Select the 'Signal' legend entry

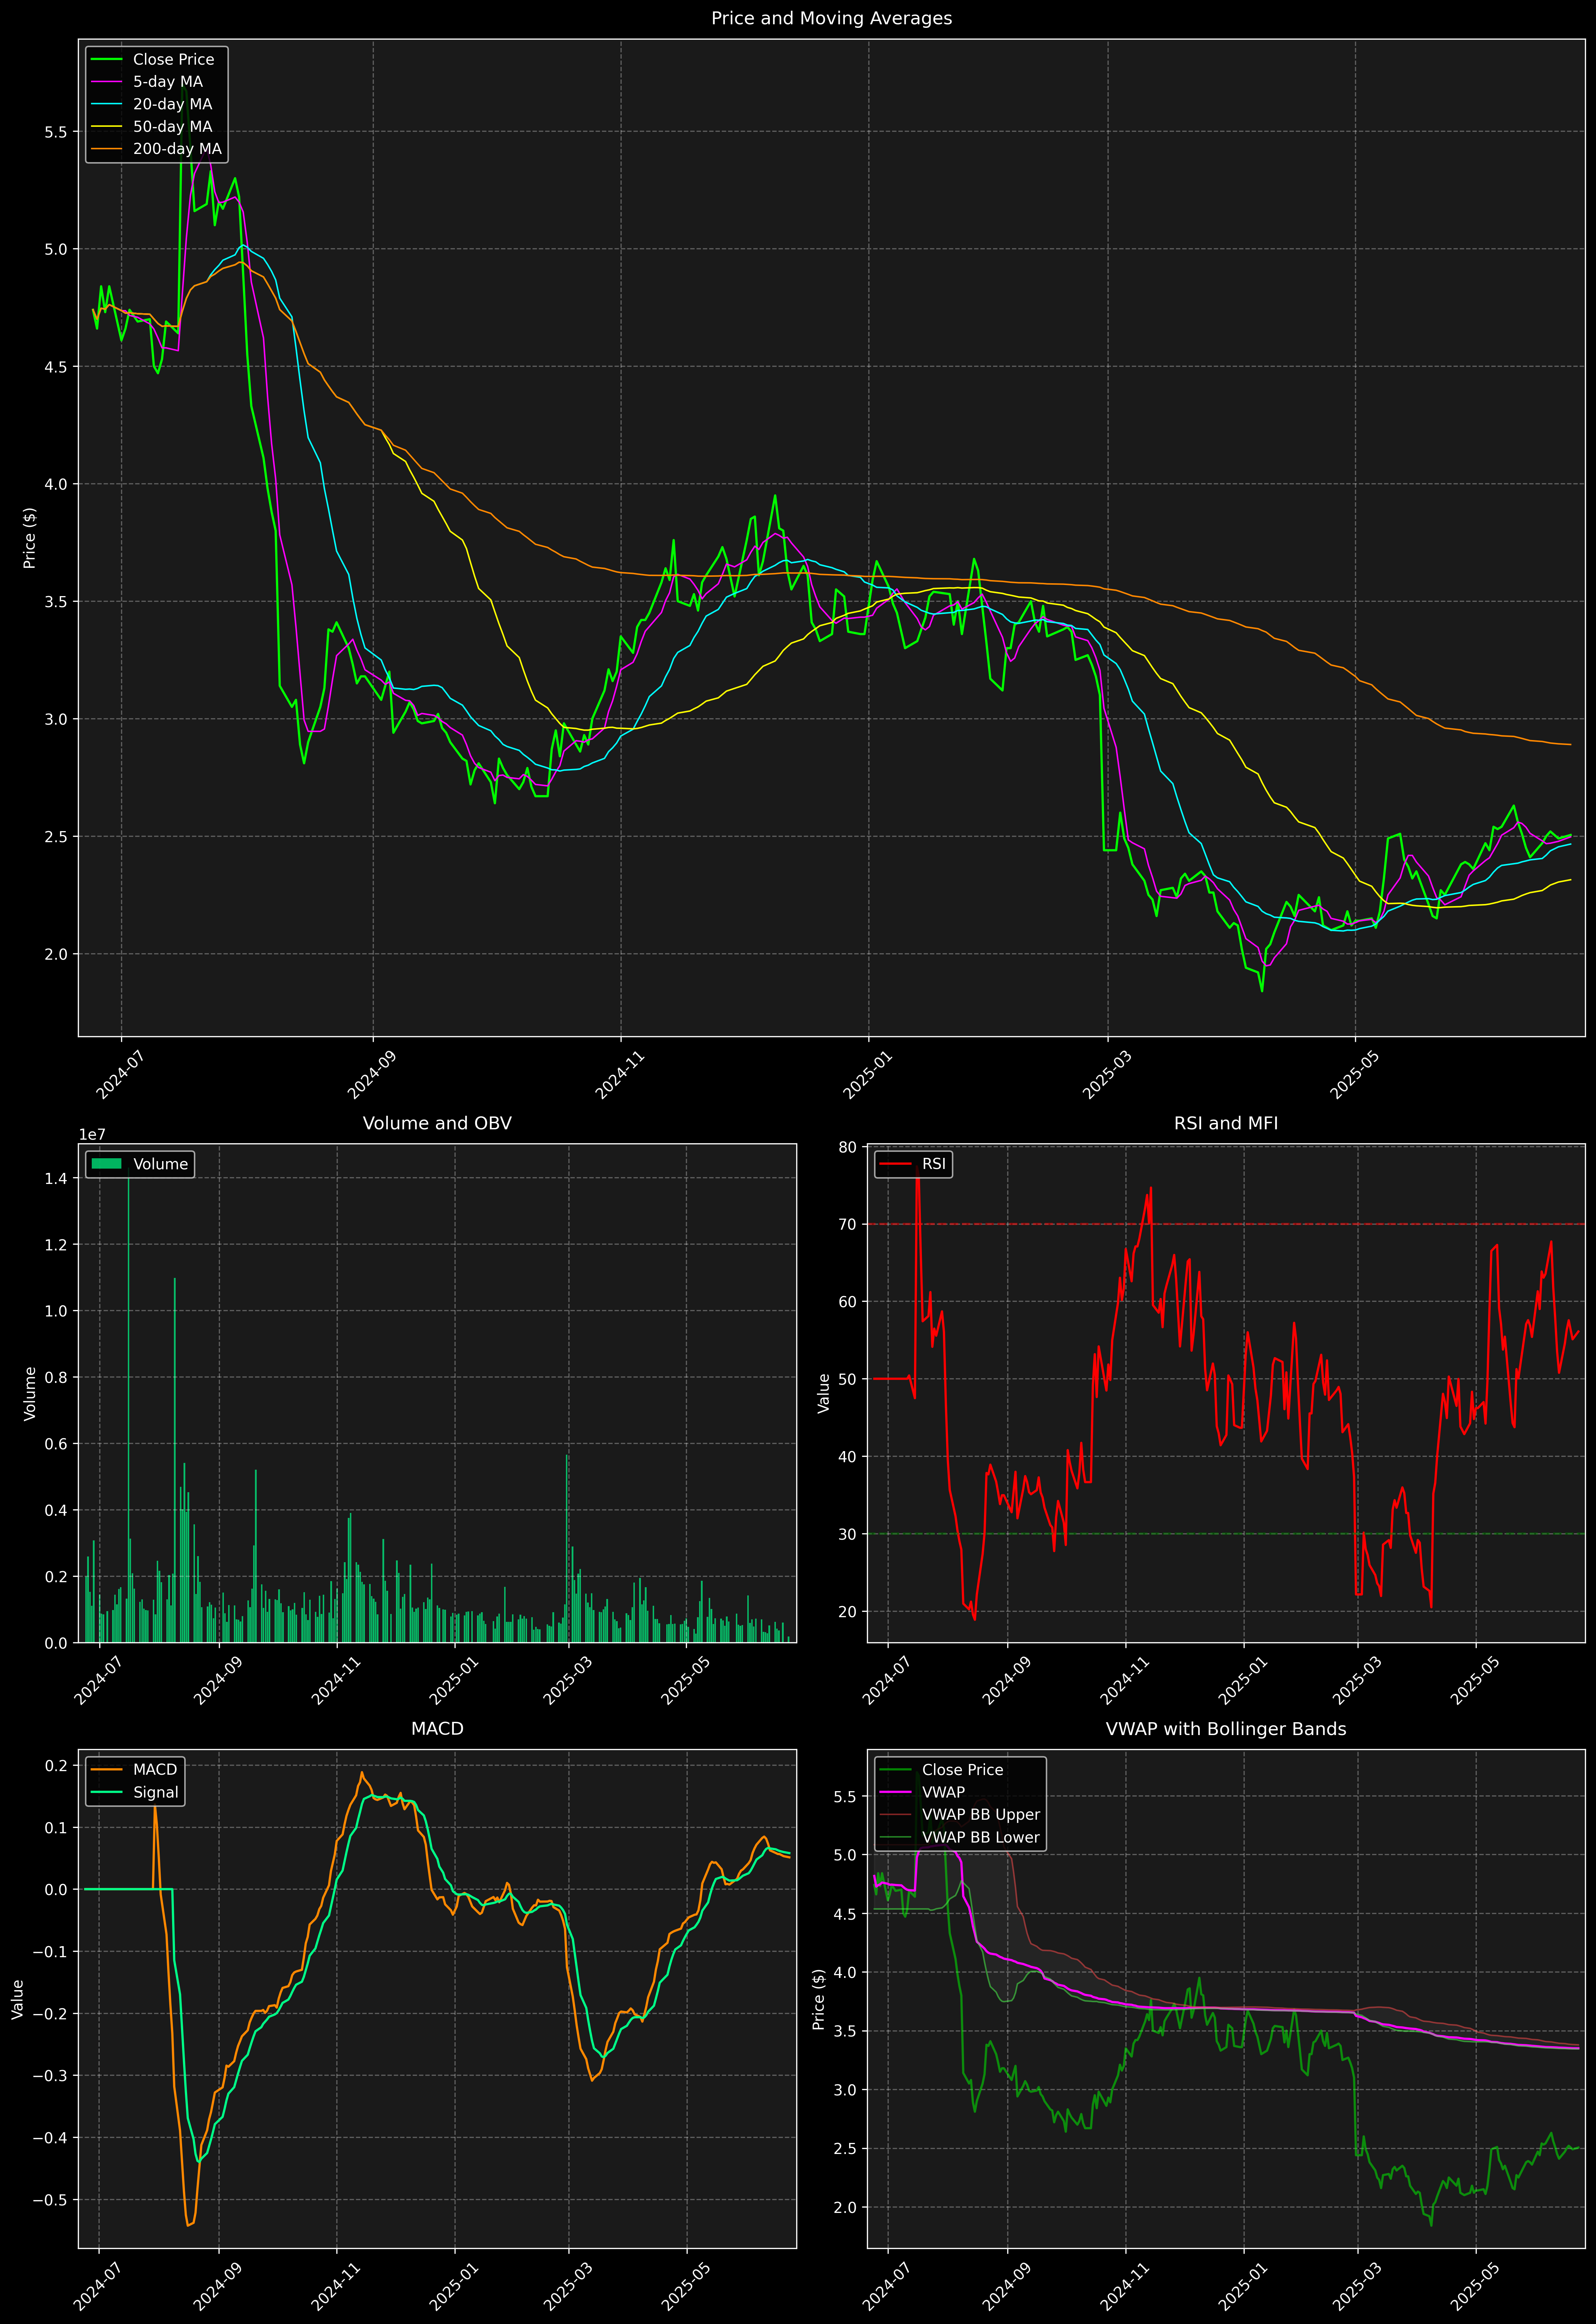(x=135, y=1792)
